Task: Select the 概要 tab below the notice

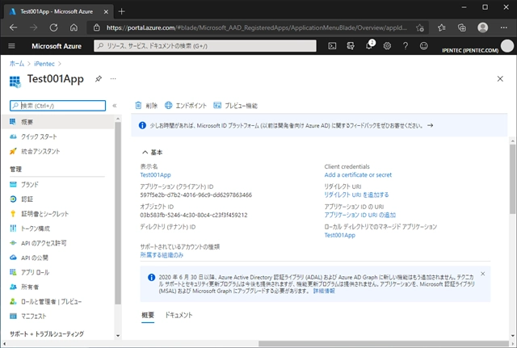Action: pyautogui.click(x=148, y=315)
